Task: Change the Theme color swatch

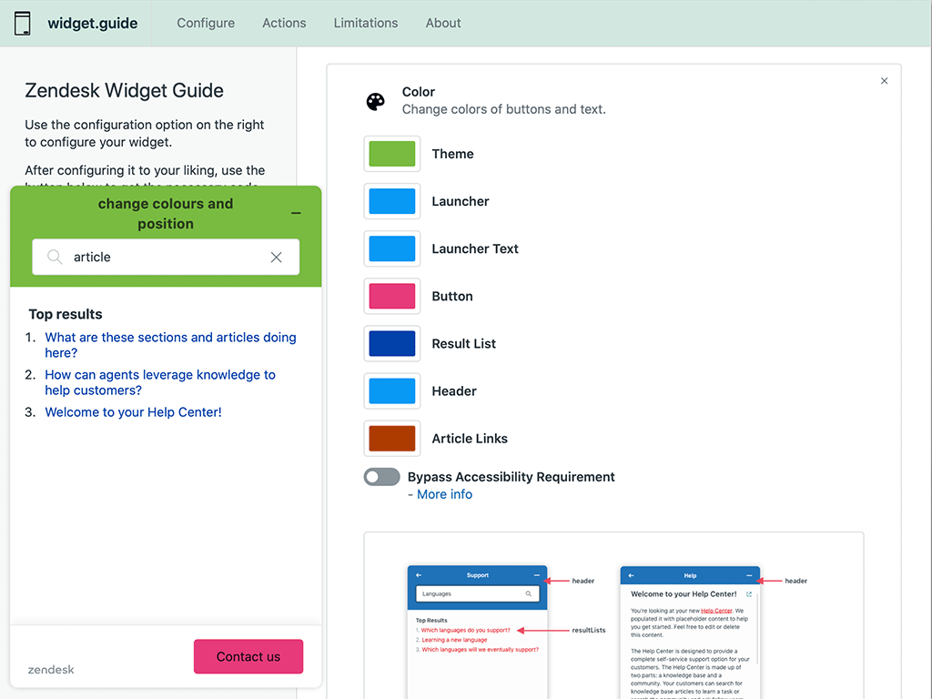Action: tap(391, 154)
